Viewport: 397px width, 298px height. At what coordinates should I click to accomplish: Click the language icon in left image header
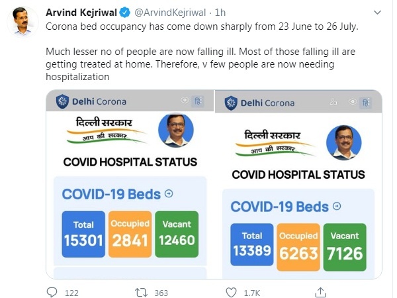click(198, 101)
